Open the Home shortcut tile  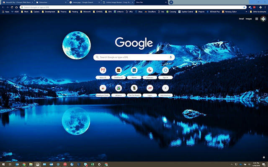tap(134, 73)
